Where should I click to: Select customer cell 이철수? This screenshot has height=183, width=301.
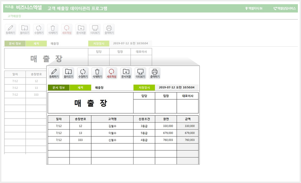pyautogui.click(x=112, y=133)
